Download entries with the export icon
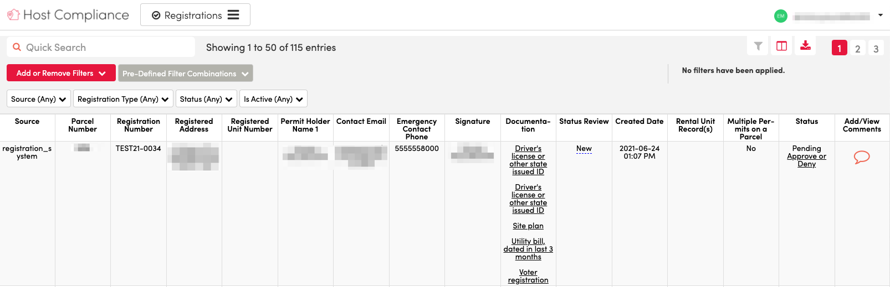 point(805,46)
